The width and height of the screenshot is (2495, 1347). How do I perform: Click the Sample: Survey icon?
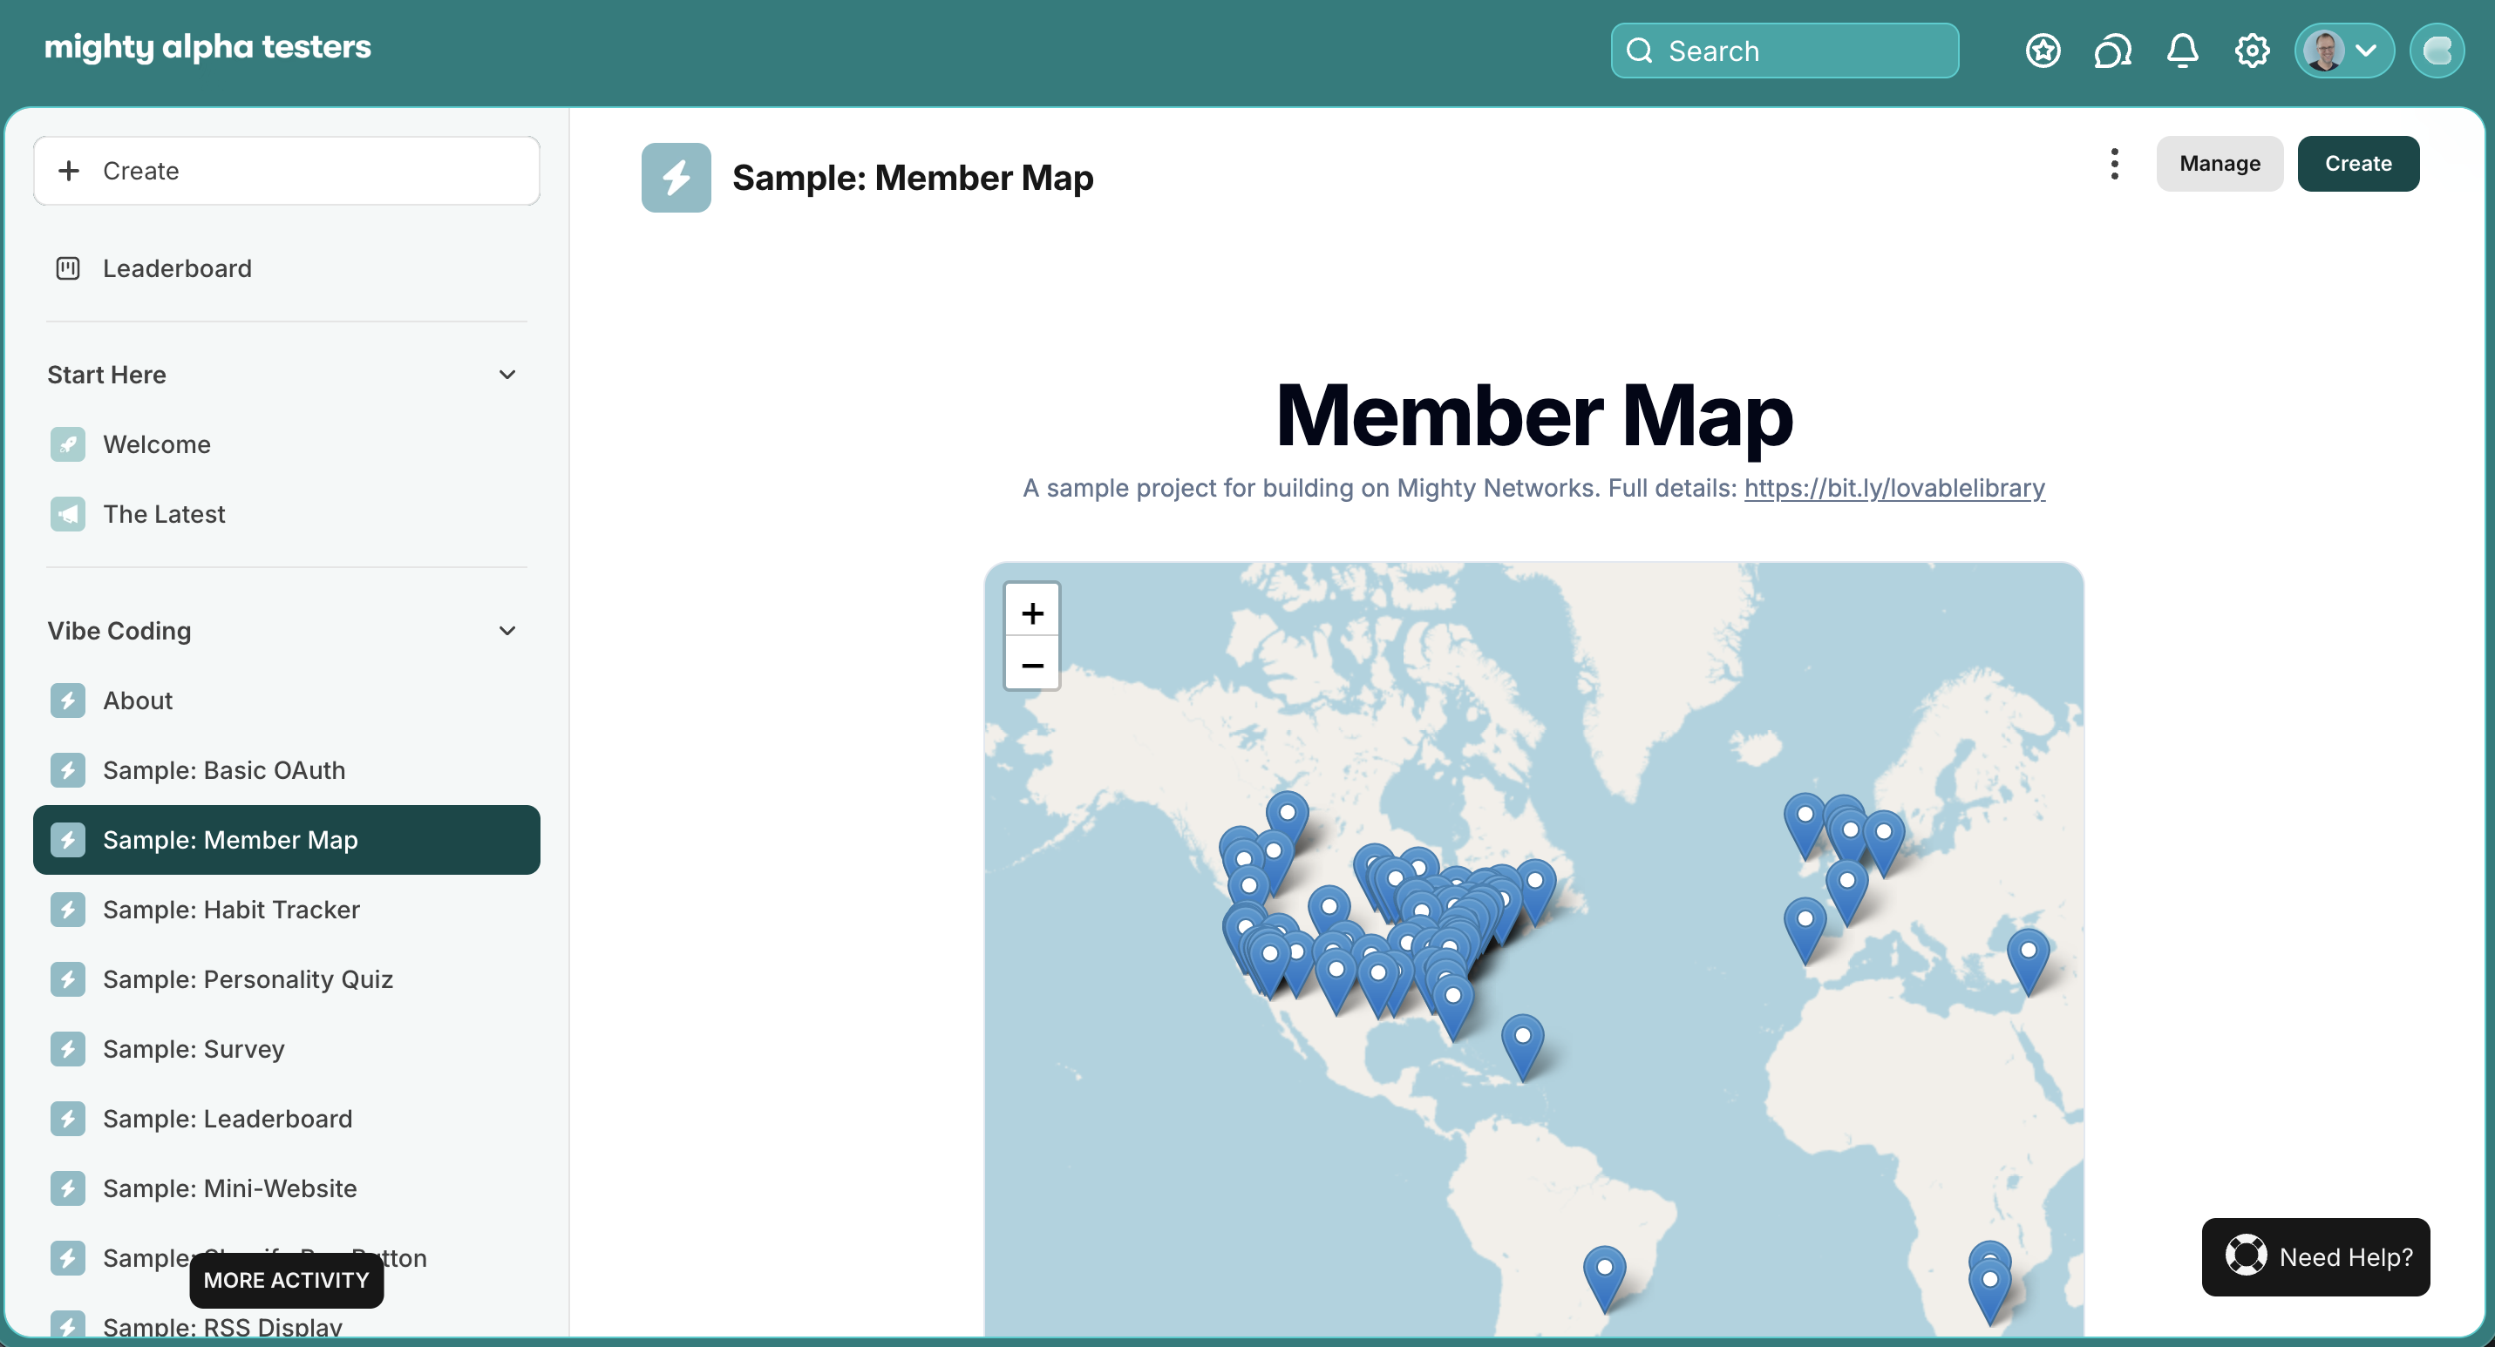(x=68, y=1048)
